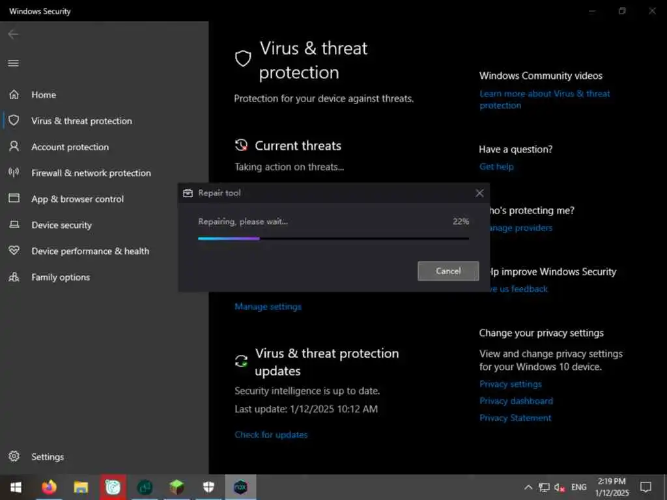The image size is (667, 500).
Task: Open Account protection section
Action: point(70,146)
